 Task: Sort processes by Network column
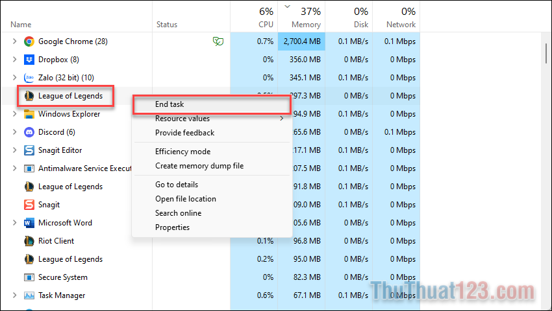(x=396, y=17)
